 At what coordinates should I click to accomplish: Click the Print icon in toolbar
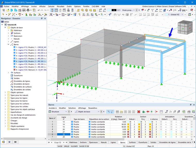[x=28, y=10]
